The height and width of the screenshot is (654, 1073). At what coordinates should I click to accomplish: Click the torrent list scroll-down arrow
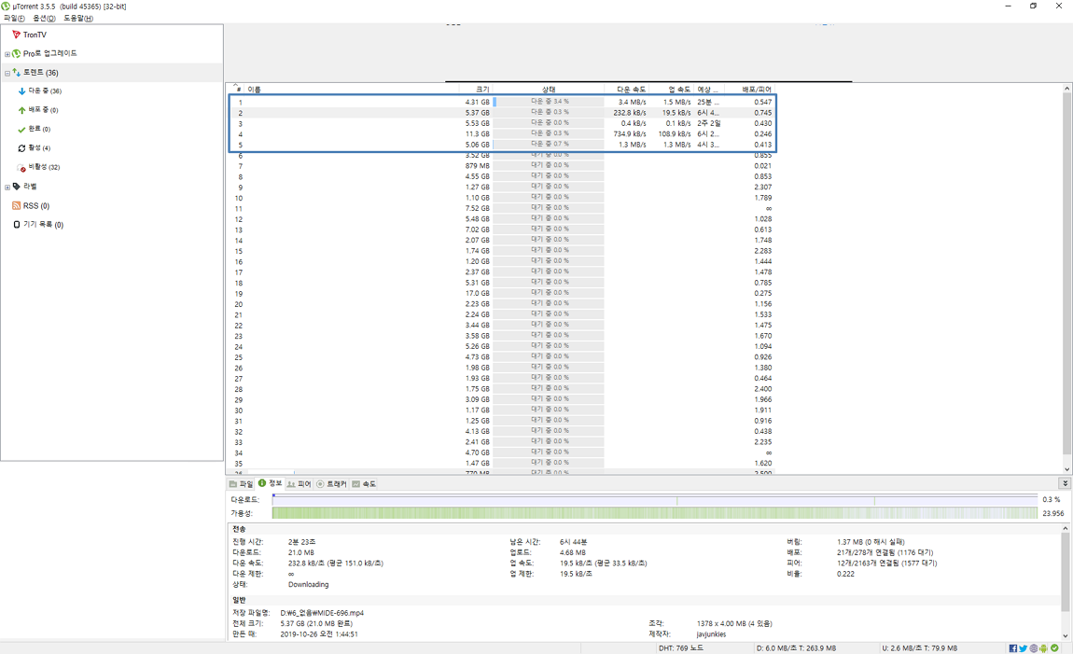pos(1066,468)
